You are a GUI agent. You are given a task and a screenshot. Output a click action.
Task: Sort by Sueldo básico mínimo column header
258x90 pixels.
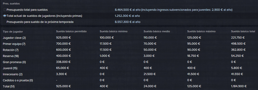[114, 31]
